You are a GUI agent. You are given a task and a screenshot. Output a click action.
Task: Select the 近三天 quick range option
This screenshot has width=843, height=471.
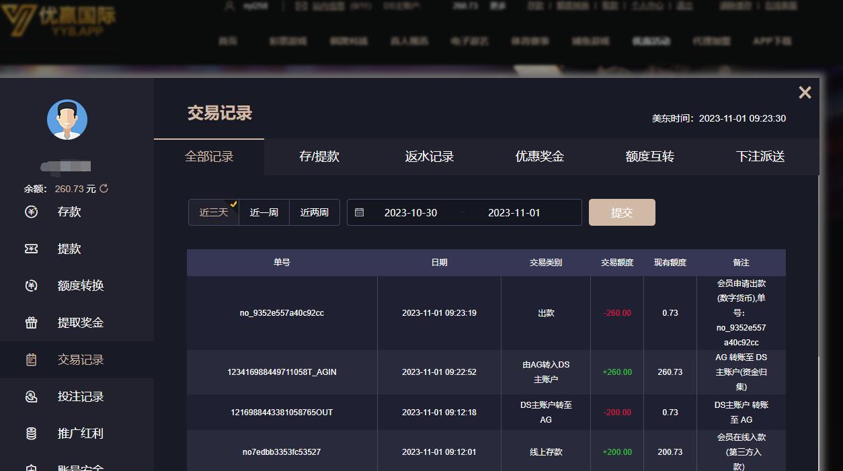(214, 212)
